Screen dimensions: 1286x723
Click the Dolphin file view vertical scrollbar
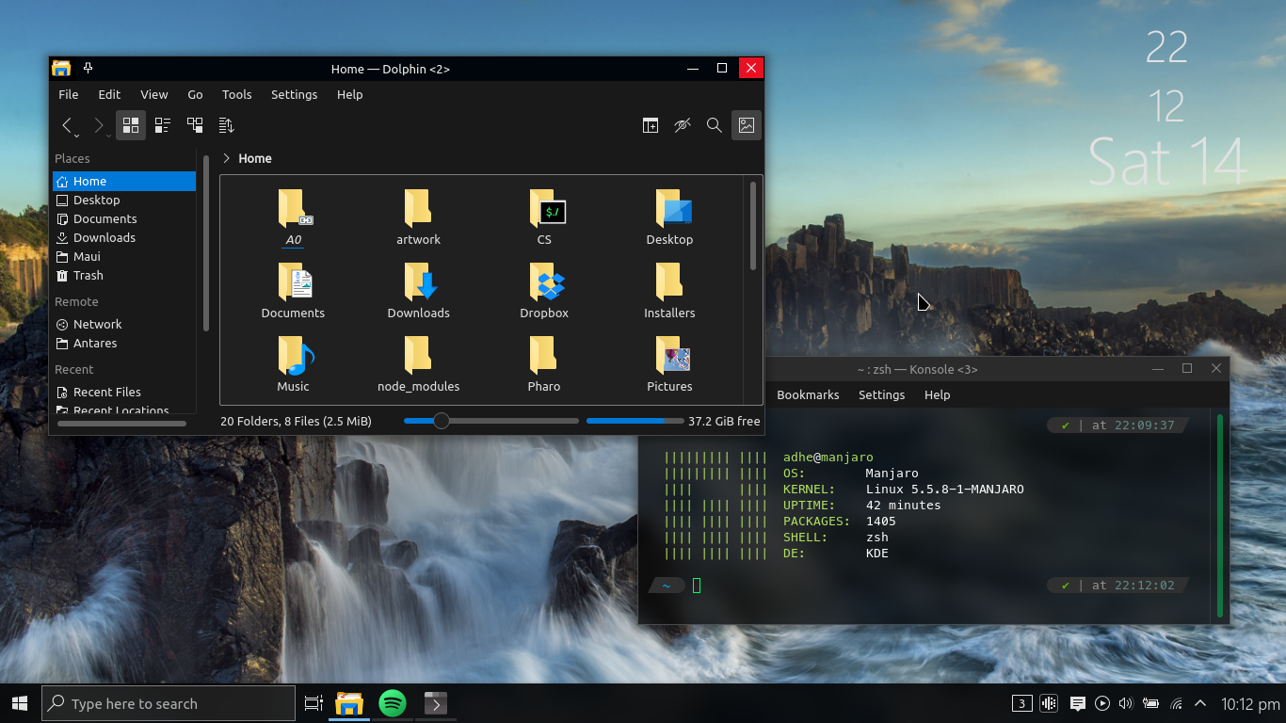[752, 226]
